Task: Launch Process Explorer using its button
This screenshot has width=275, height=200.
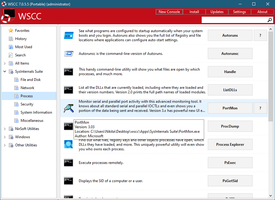Action: 230,145
